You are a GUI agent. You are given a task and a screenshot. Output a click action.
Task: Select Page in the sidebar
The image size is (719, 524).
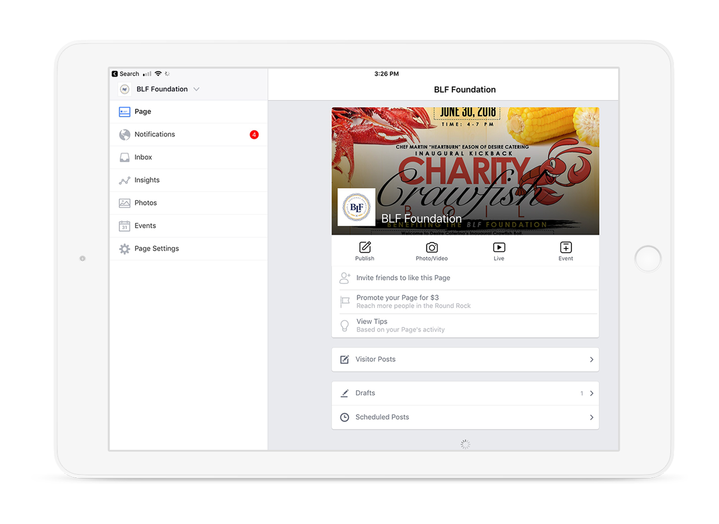(x=188, y=112)
